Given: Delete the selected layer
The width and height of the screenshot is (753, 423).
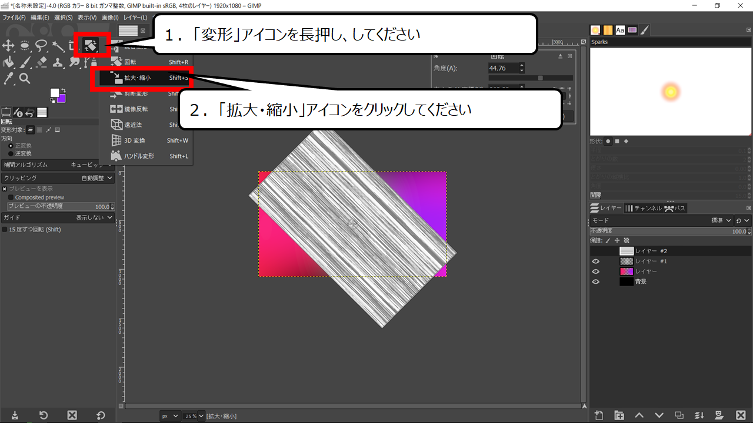Looking at the screenshot, I should click(x=739, y=415).
